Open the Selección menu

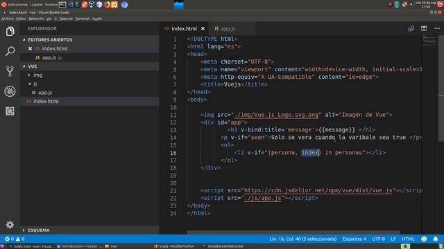point(36,19)
